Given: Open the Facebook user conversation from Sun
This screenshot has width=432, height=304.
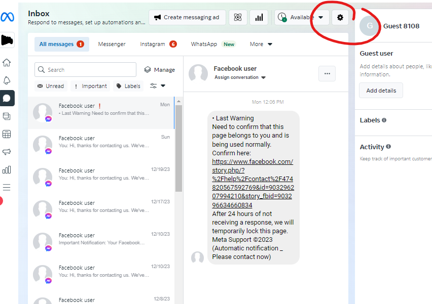Looking at the screenshot, I should point(101,145).
